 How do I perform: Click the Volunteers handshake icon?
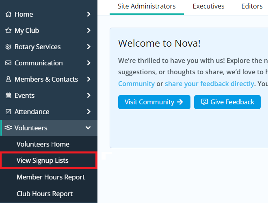click(x=8, y=128)
